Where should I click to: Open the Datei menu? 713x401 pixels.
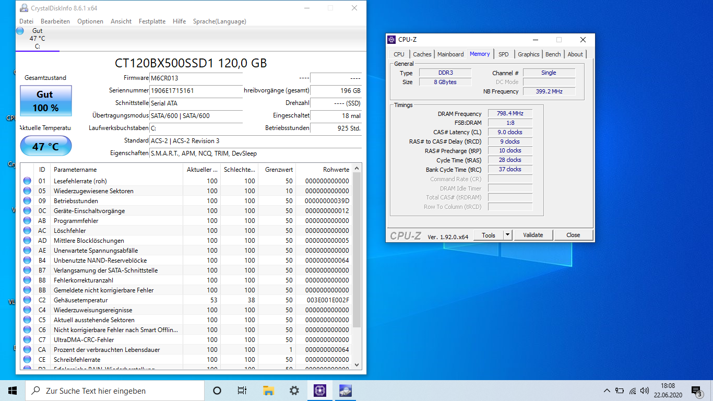click(26, 21)
